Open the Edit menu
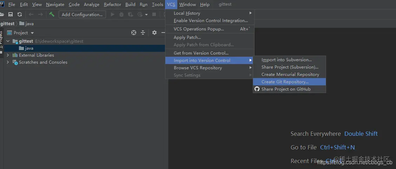The image size is (396, 169). pyautogui.click(x=24, y=4)
